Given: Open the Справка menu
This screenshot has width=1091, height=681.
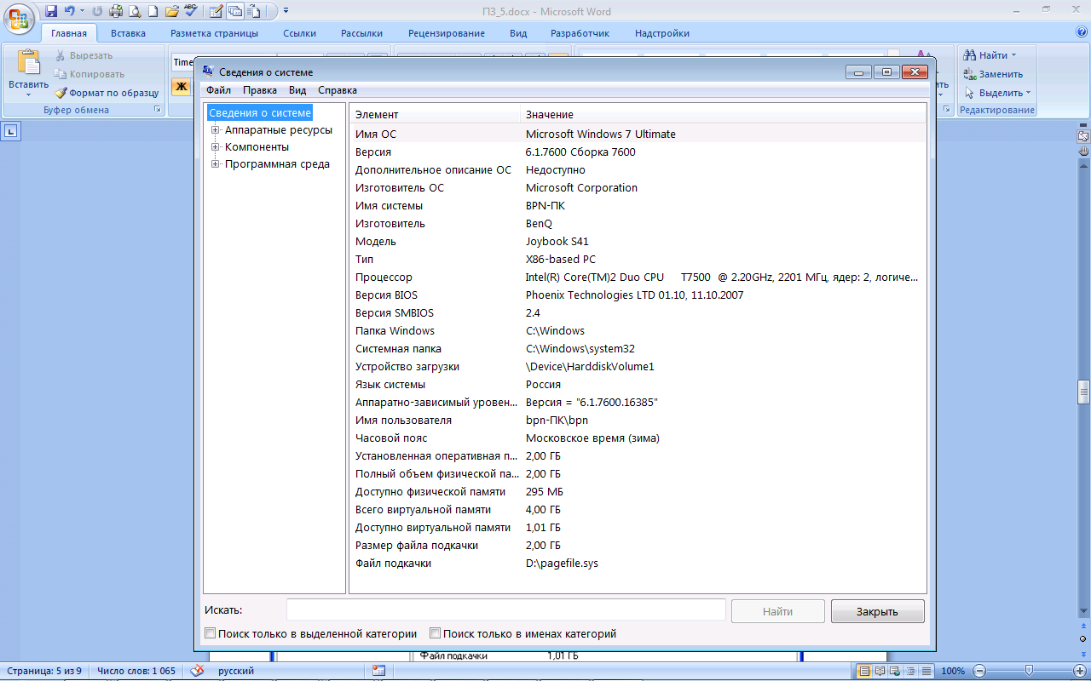Looking at the screenshot, I should point(338,90).
